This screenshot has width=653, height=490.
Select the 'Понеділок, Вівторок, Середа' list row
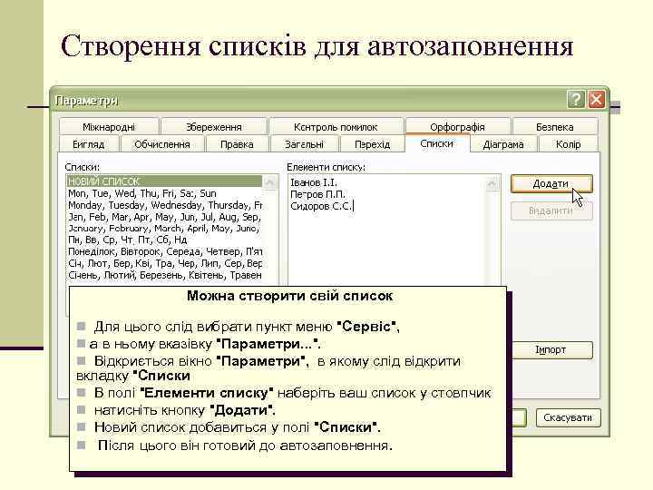click(164, 251)
